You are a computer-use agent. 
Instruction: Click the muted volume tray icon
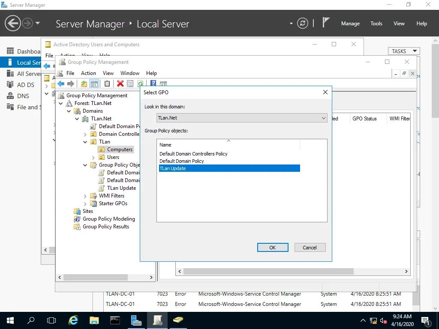pos(384,321)
